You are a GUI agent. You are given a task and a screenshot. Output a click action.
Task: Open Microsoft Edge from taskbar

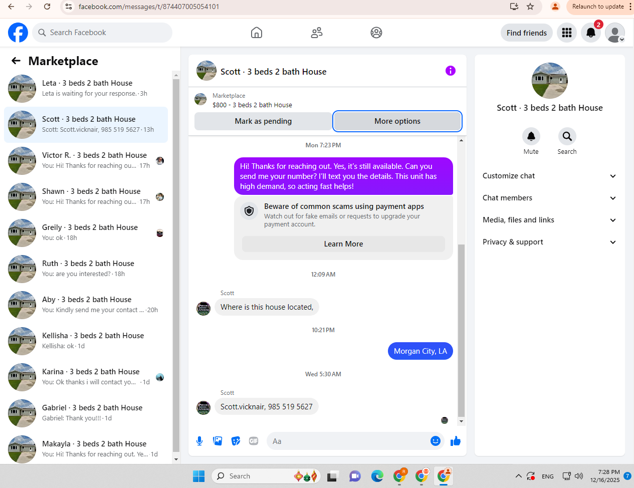click(377, 476)
